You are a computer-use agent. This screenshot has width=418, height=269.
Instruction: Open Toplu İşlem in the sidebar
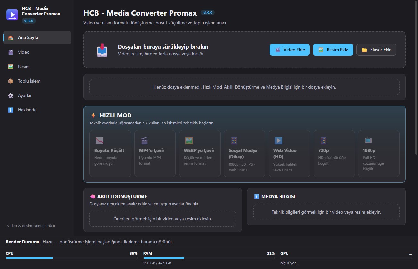(37, 81)
